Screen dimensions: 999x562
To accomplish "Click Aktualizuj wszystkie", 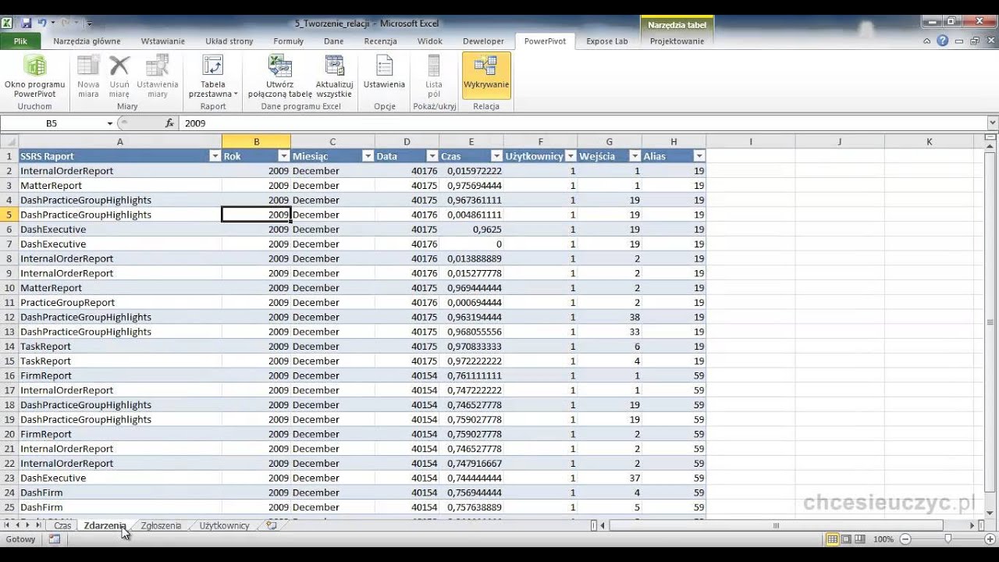I will 334,76.
